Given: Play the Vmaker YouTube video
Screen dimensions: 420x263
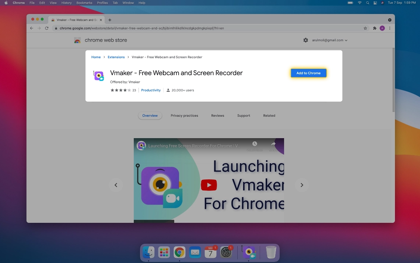Looking at the screenshot, I should point(209,185).
